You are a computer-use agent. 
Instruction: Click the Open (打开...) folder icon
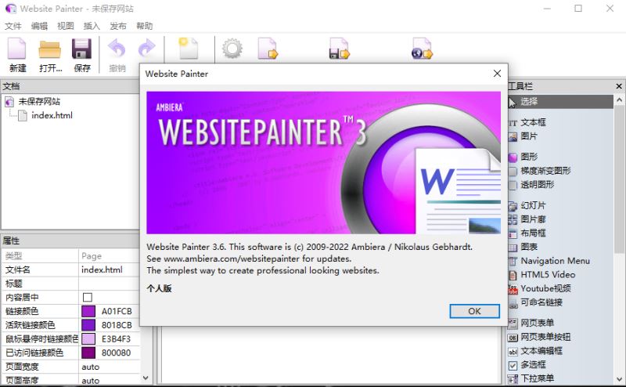tap(50, 49)
